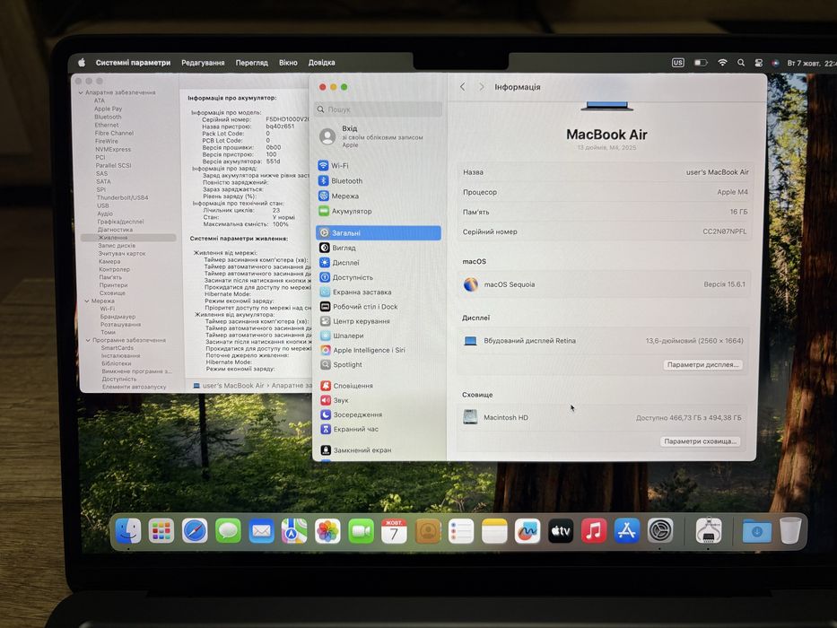Open Apple TV app in the Dock
Screen dimensions: 837x628
click(561, 531)
